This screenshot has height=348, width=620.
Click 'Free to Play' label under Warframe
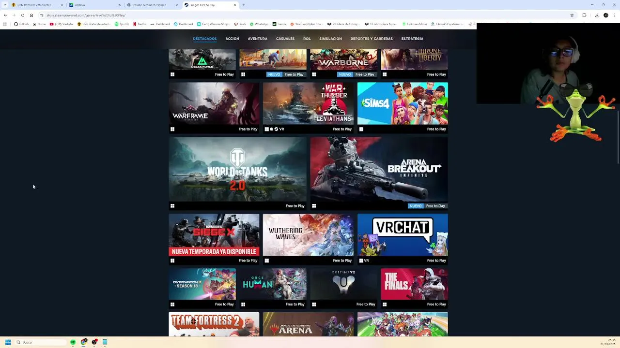pyautogui.click(x=248, y=129)
